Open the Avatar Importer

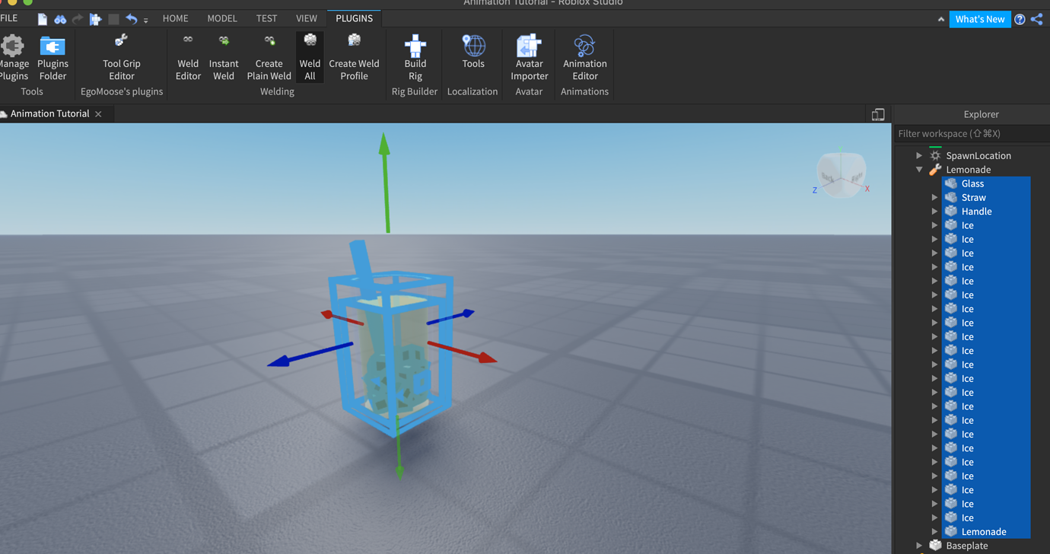(x=529, y=57)
